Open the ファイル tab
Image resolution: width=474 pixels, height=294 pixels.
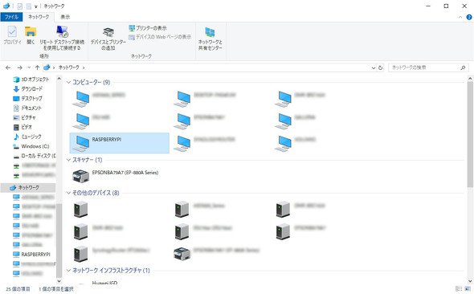(11, 17)
